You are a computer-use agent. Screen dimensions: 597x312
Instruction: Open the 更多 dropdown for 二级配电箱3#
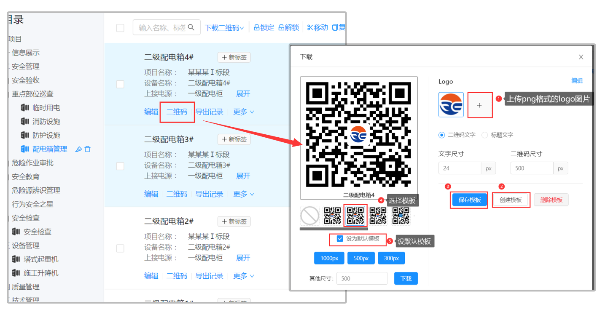(241, 194)
